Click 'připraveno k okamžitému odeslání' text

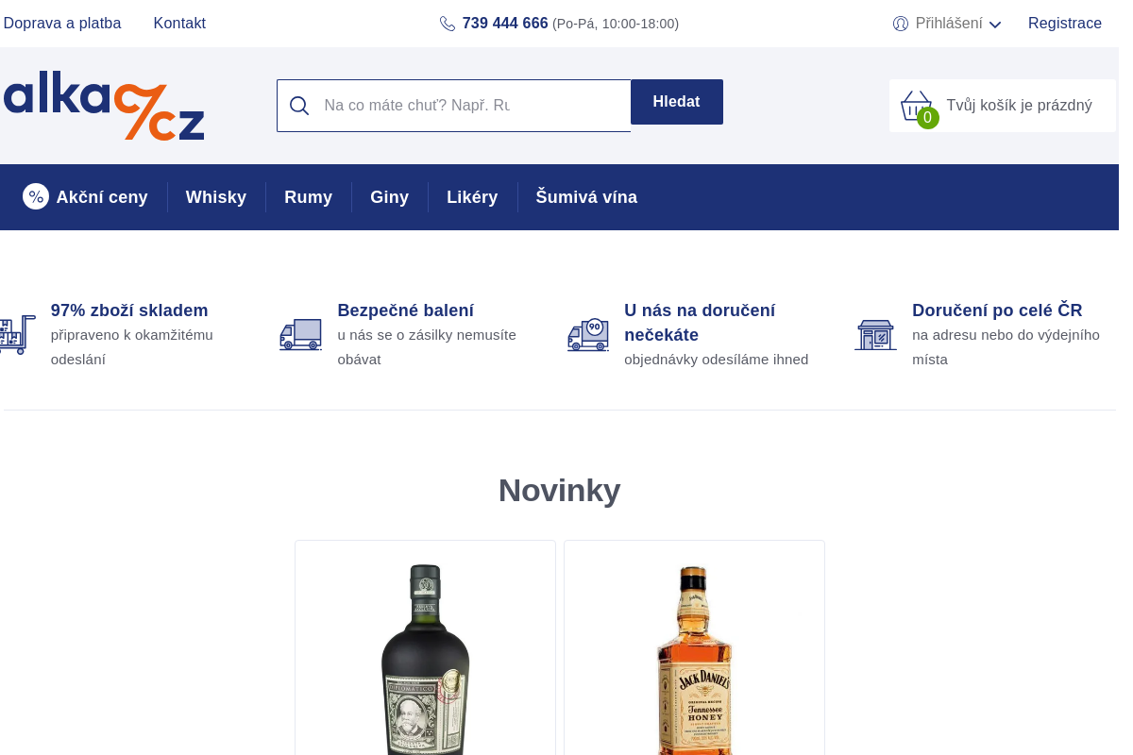pyautogui.click(x=132, y=347)
